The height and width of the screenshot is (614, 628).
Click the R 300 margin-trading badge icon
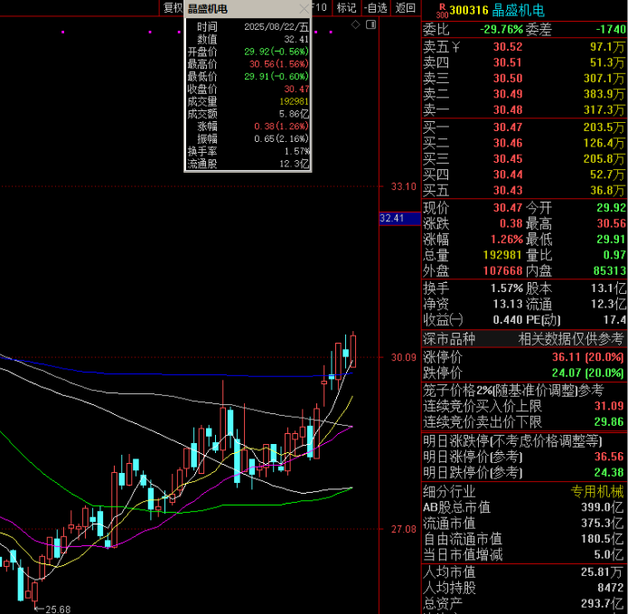click(442, 11)
